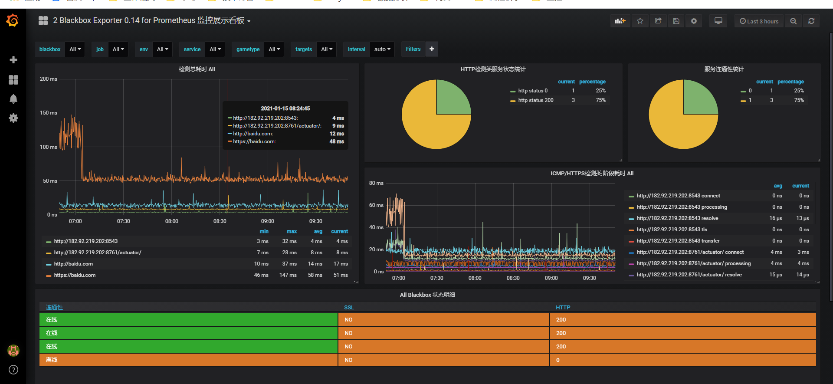
Task: Click color swatch of 8543 transfer series
Action: pos(632,241)
